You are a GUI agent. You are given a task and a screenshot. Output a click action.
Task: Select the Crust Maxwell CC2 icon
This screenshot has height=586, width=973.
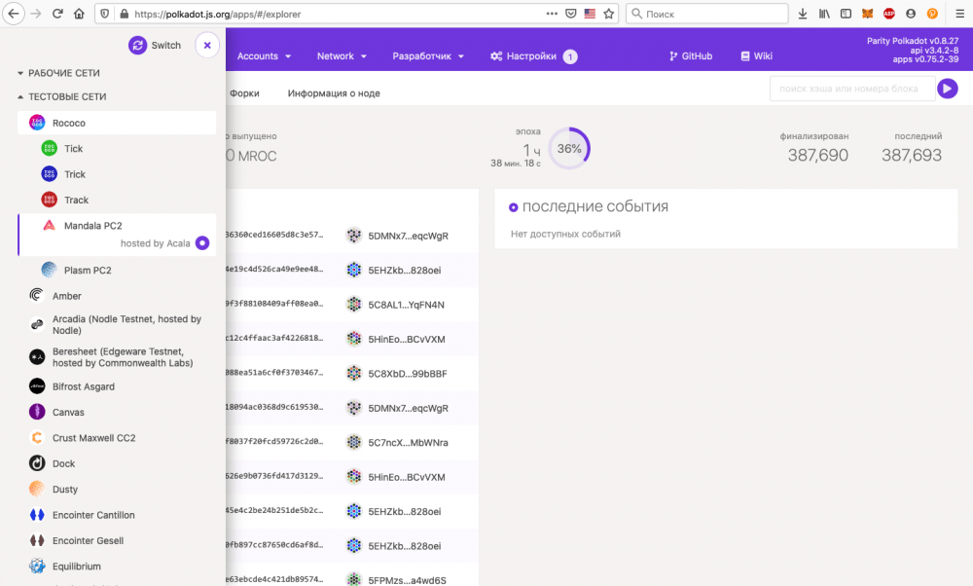tap(37, 438)
